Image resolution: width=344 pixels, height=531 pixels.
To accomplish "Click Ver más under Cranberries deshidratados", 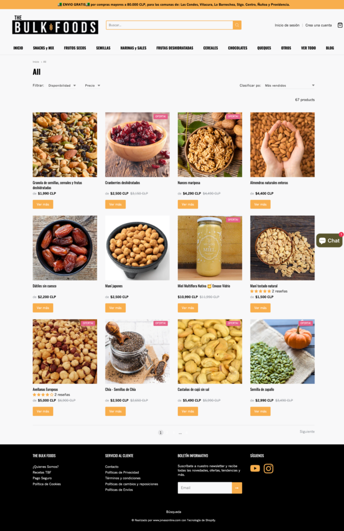I will [x=115, y=204].
